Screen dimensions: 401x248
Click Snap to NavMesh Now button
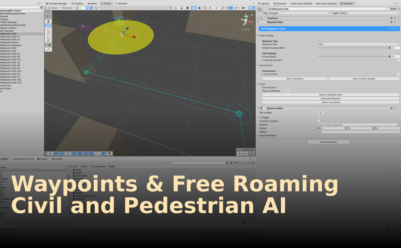click(x=330, y=95)
